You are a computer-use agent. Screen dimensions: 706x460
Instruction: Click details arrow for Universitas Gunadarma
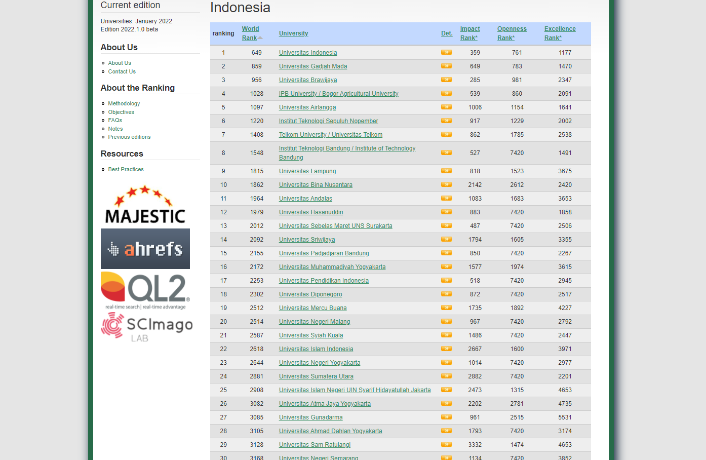pos(446,417)
